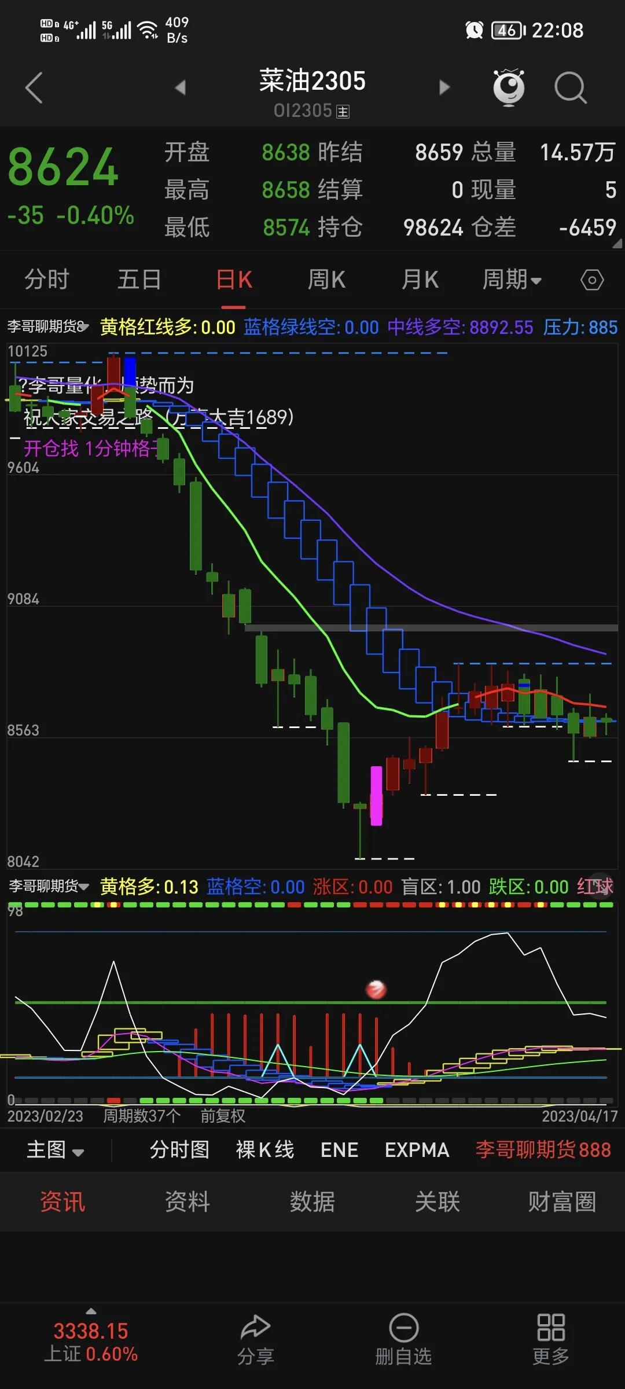This screenshot has height=1389, width=625.
Task: Choose 李哥聊期货888 indicator option
Action: coord(543,1149)
